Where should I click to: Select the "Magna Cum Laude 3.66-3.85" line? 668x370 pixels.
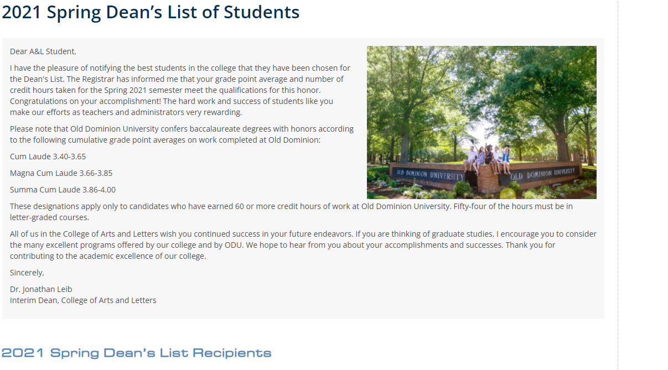point(61,173)
